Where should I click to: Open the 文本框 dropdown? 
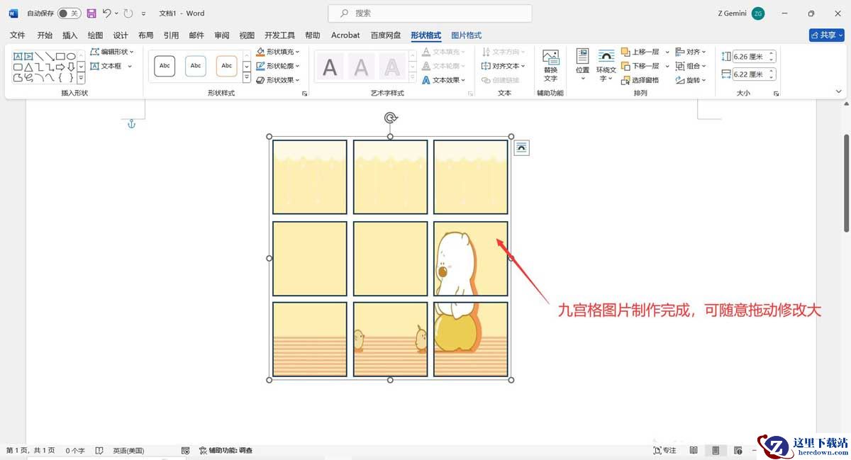pos(111,66)
